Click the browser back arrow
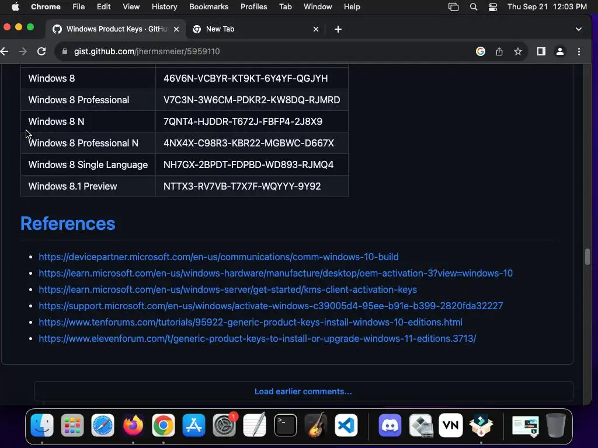 click(x=4, y=51)
